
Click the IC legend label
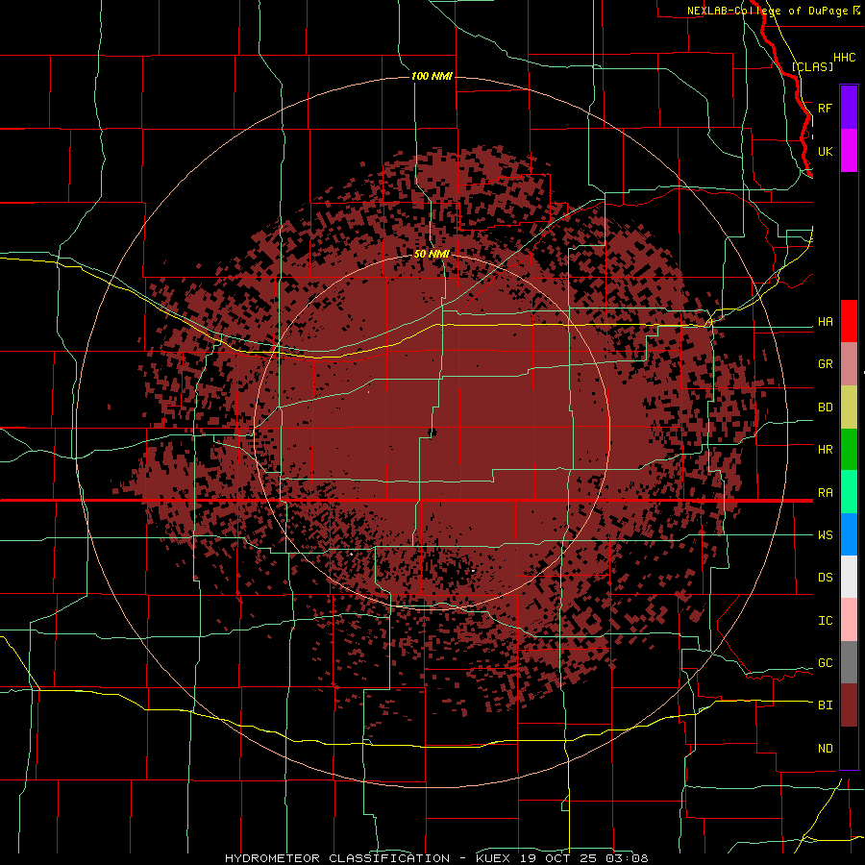[x=825, y=621]
